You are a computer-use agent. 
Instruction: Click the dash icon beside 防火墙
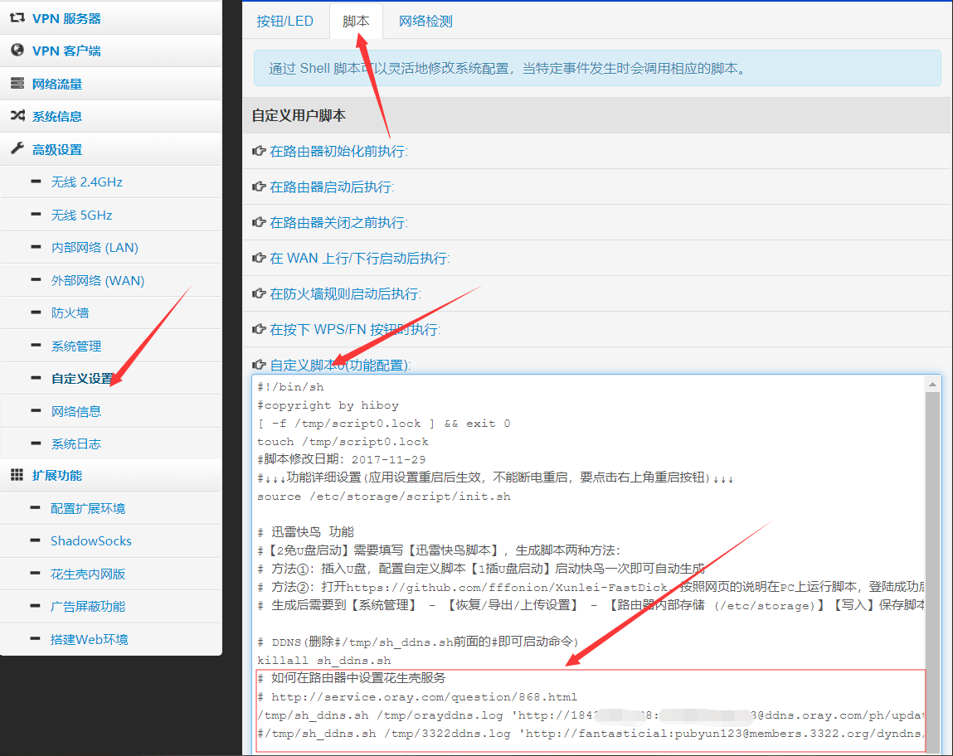(x=36, y=313)
